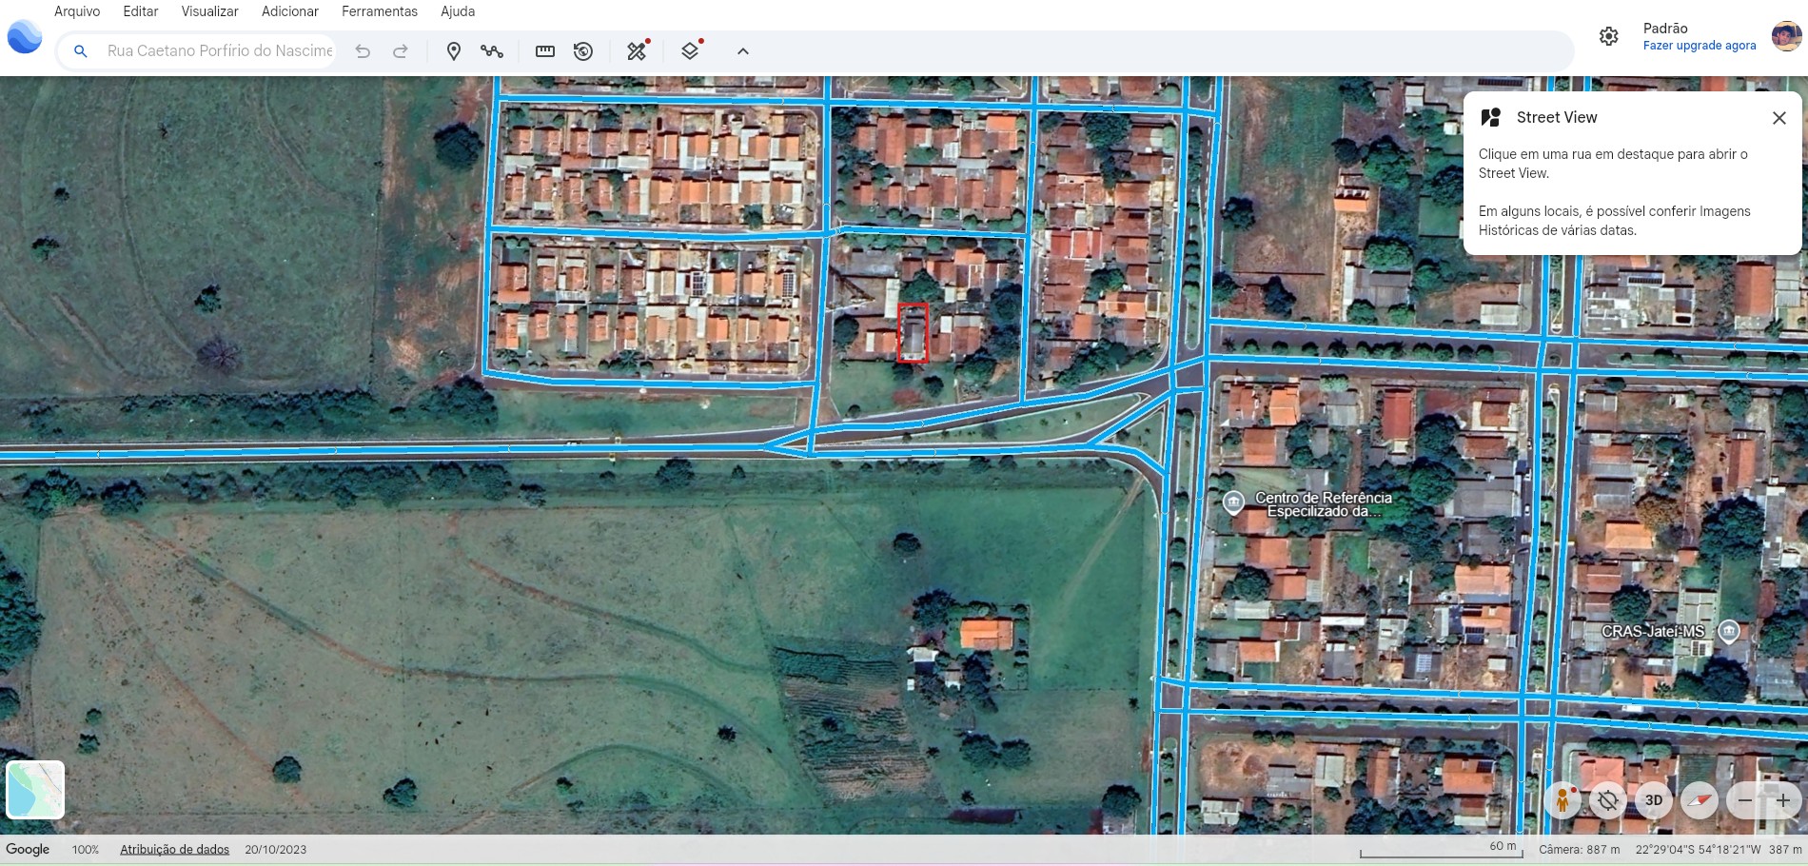Open the Arquivo menu
The height and width of the screenshot is (866, 1808).
coord(77,11)
